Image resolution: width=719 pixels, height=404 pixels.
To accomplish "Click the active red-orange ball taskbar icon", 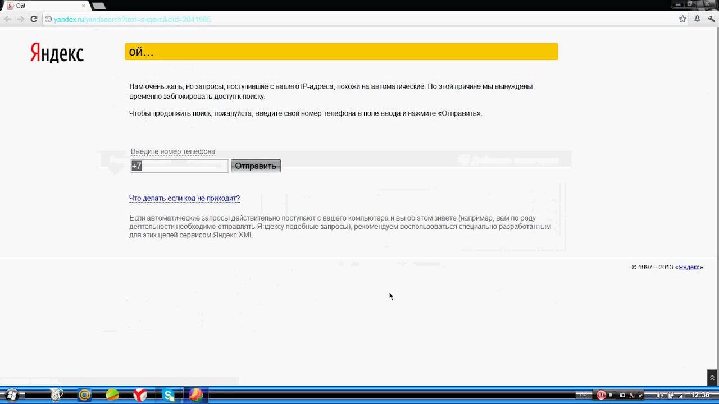I will click(195, 395).
